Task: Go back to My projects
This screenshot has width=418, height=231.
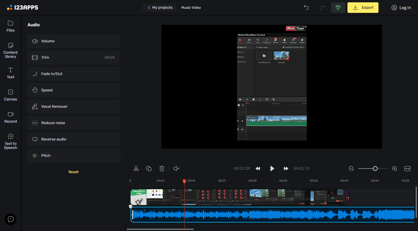Action: coord(160,8)
